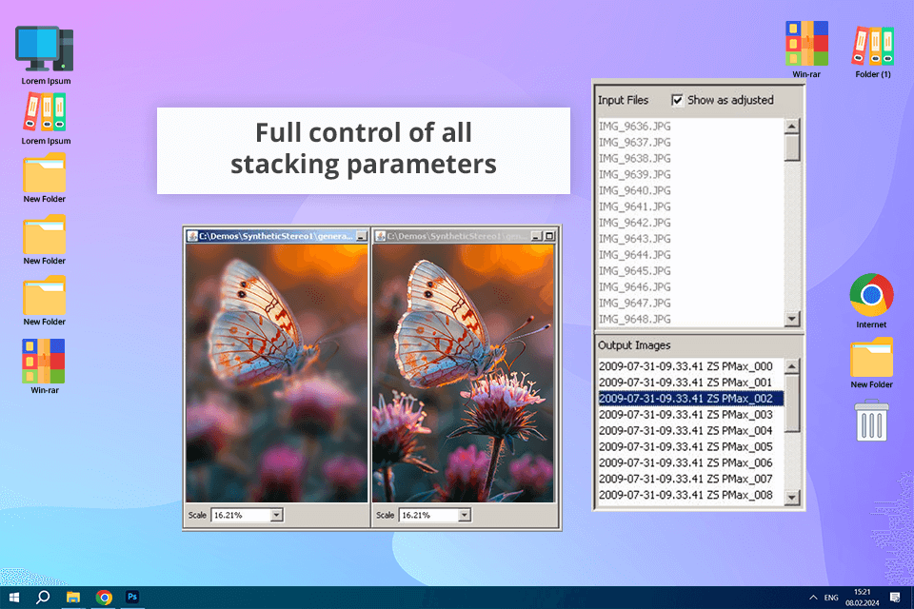Click the Input Files scrollbar thumb

[791, 147]
